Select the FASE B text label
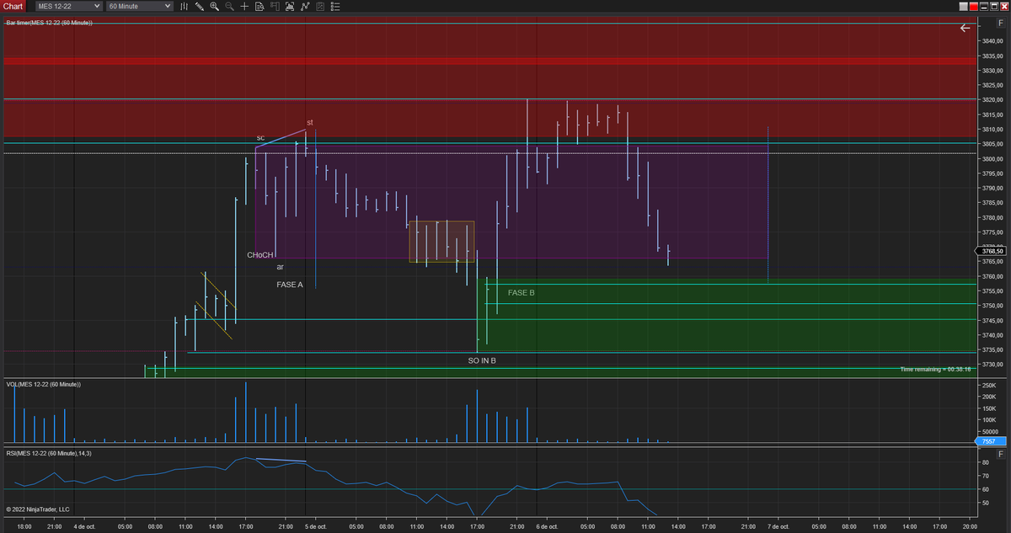The image size is (1011, 533). 521,292
